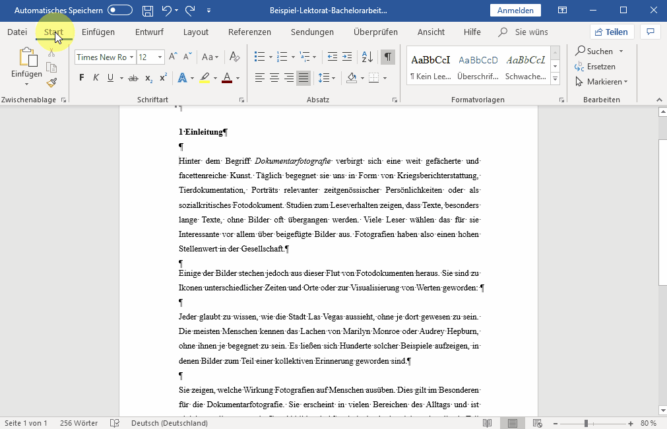This screenshot has width=667, height=429.
Task: Expand the full styles gallery
Action: tap(555, 79)
